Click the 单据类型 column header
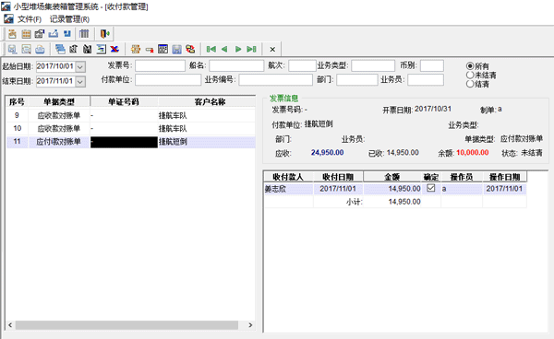Viewport: 554px width, 339px height. pyautogui.click(x=59, y=102)
